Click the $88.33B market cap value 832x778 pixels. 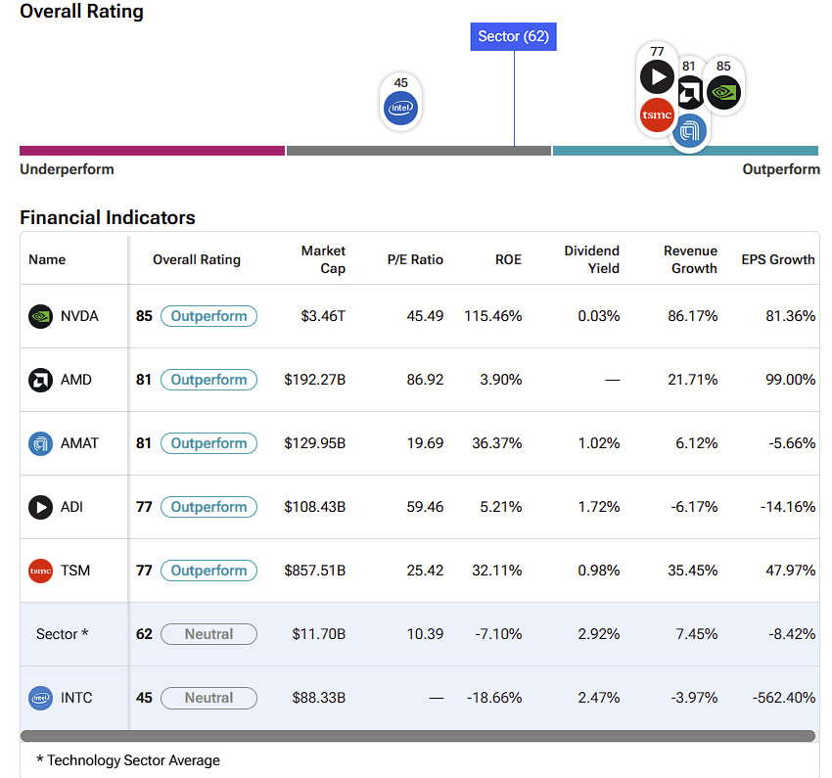[x=319, y=698]
